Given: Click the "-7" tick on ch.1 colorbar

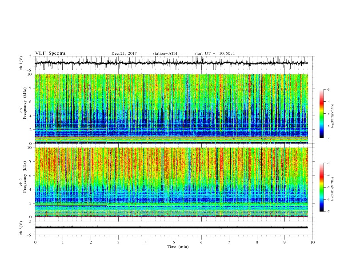Looking at the screenshot, I should tap(328, 138).
